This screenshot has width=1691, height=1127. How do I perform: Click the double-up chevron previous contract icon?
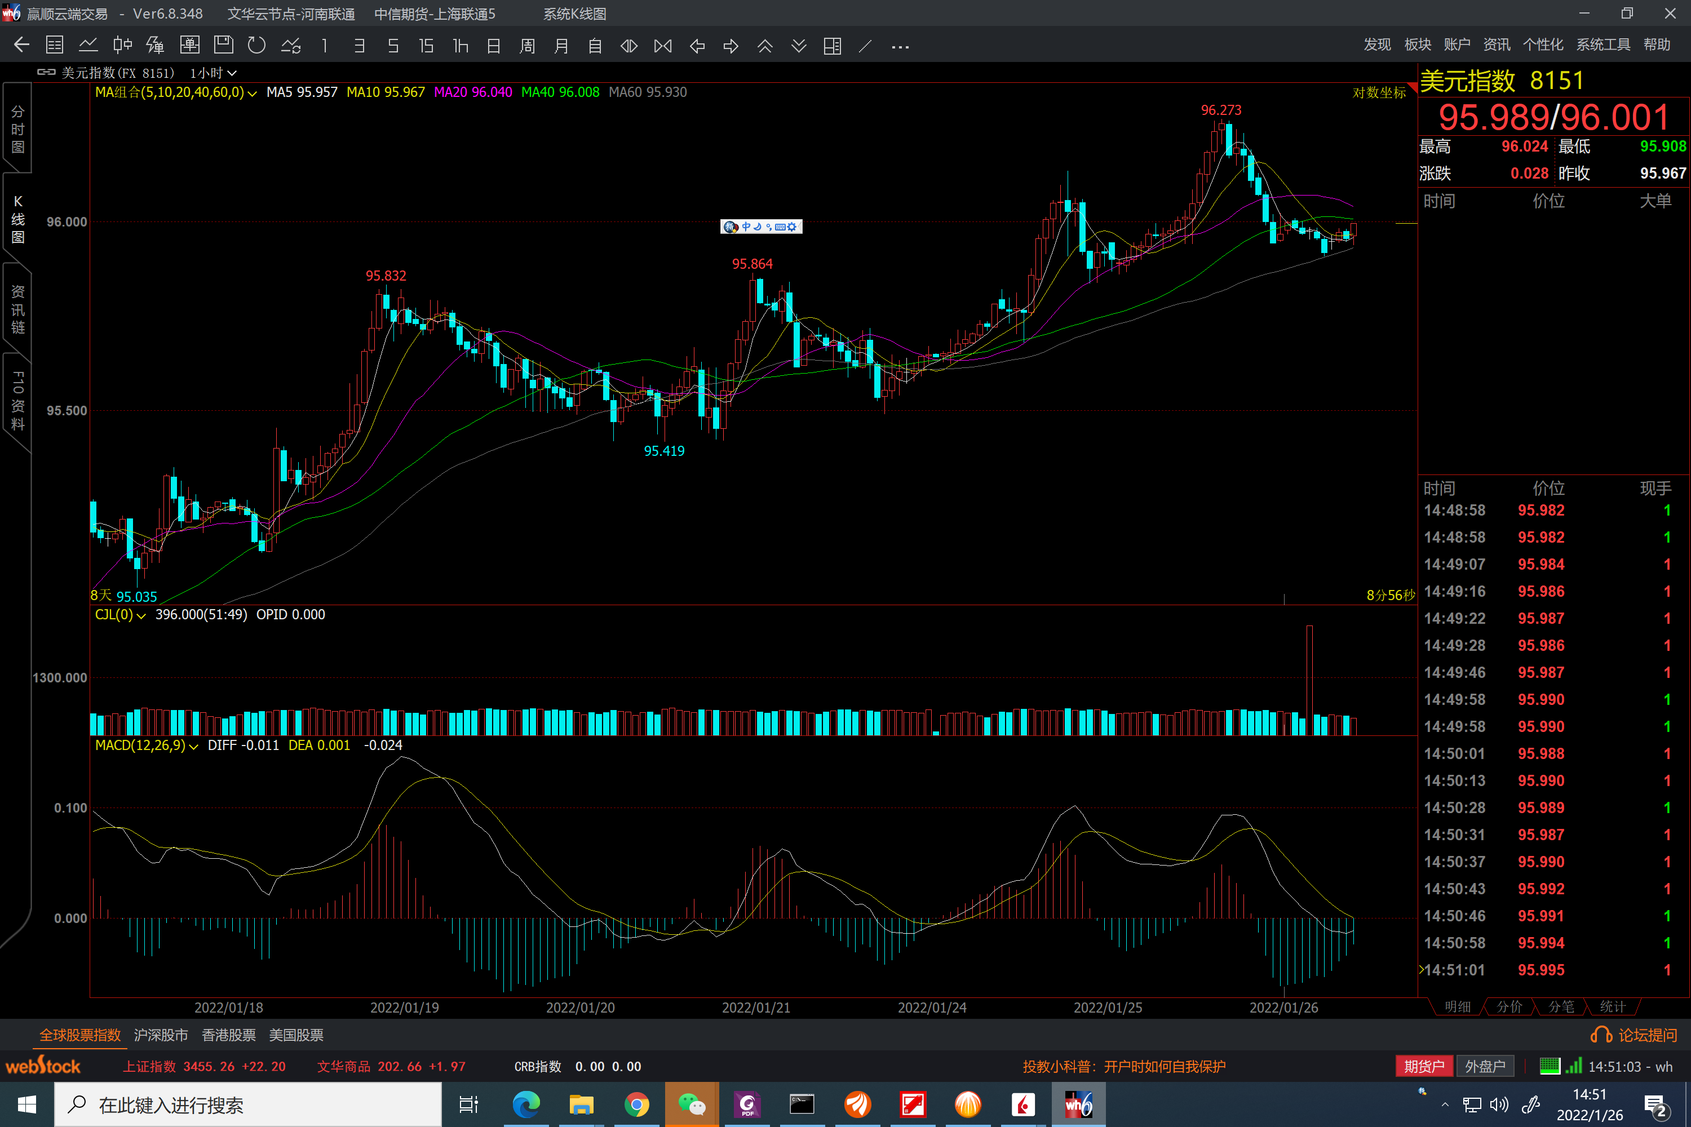(765, 45)
